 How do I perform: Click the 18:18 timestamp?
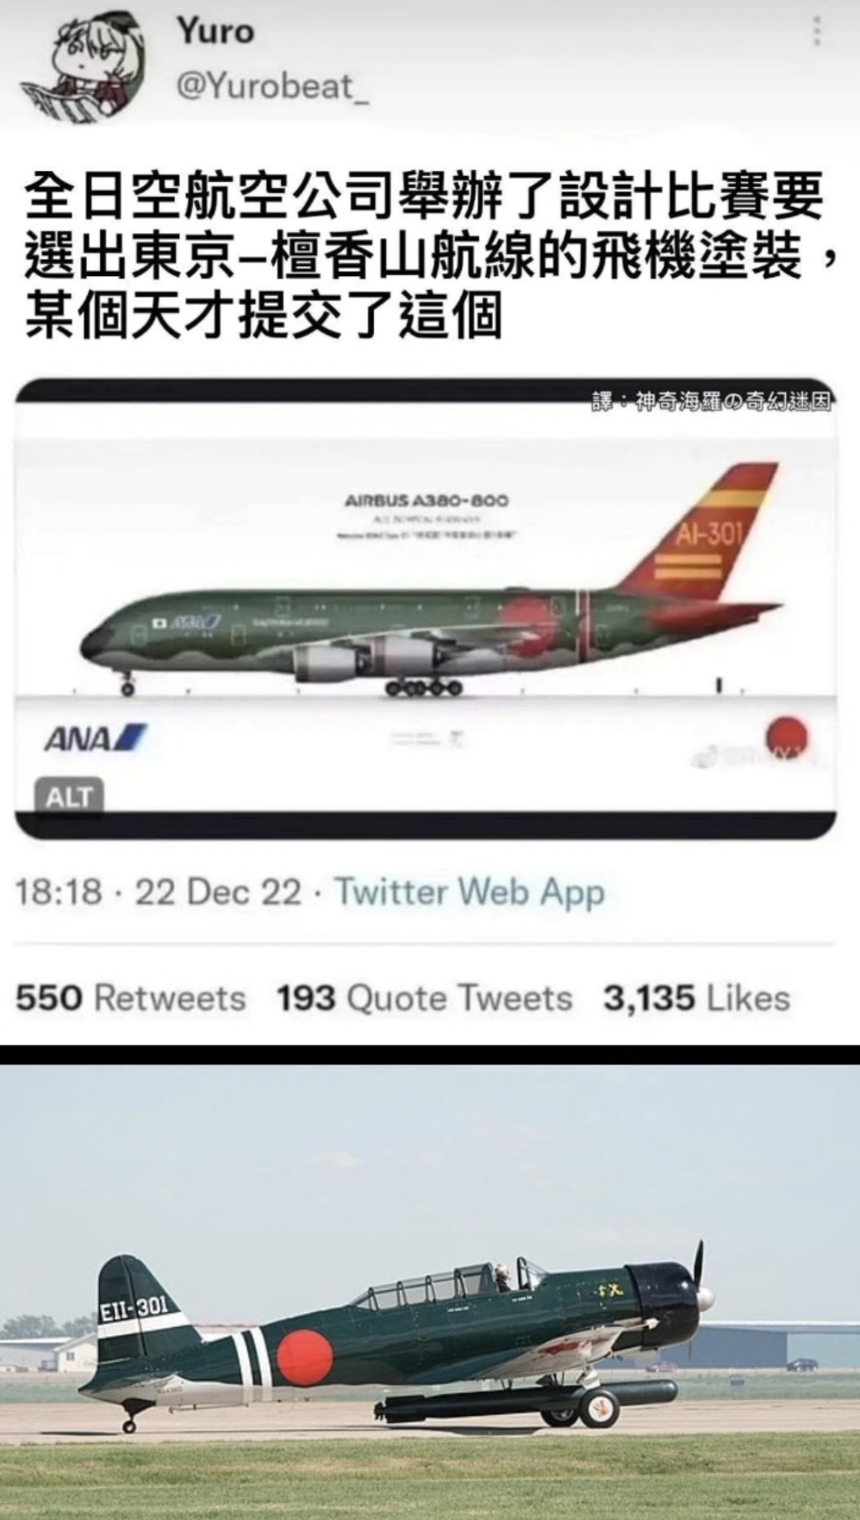59,892
